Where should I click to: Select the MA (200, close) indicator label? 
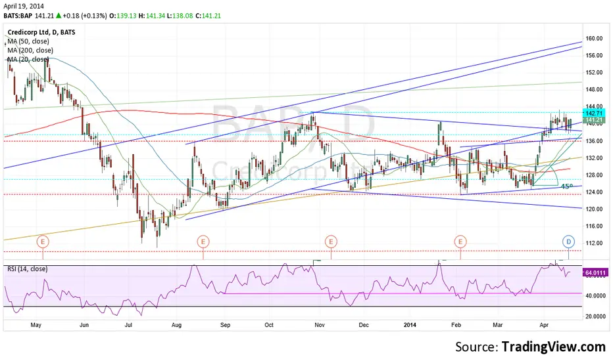pyautogui.click(x=30, y=51)
